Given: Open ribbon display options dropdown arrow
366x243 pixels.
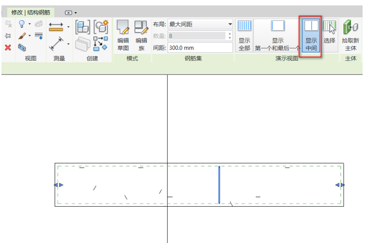Looking at the screenshot, I should tap(75, 13).
